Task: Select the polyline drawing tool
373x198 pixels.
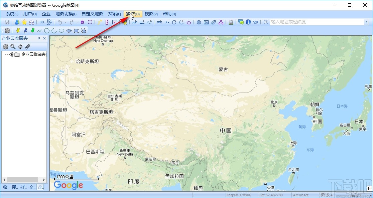Action: click(x=39, y=30)
